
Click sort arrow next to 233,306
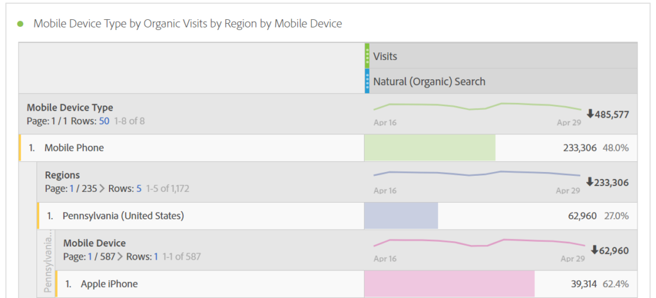[590, 182]
